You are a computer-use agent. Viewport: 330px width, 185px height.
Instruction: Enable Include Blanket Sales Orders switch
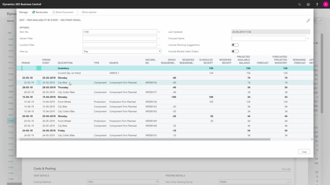235,51
